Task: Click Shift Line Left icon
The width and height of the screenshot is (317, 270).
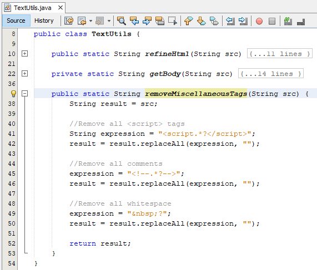Action: coord(230,21)
